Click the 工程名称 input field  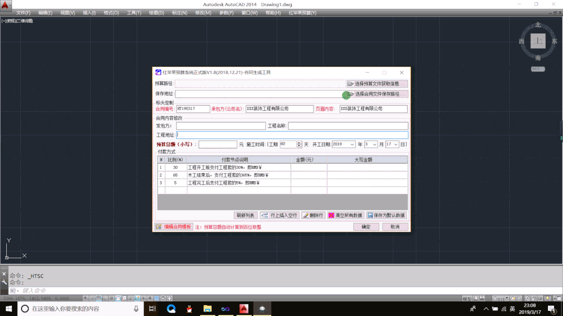(348, 126)
